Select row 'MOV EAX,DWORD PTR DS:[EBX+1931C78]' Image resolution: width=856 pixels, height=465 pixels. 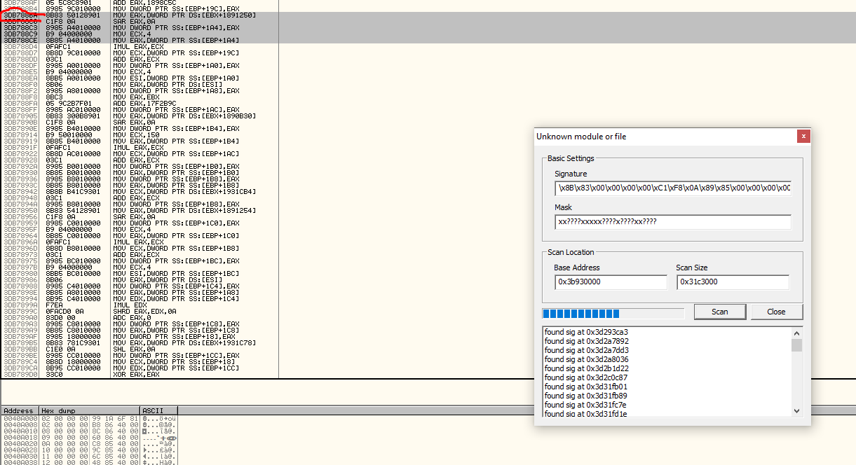tap(140, 342)
